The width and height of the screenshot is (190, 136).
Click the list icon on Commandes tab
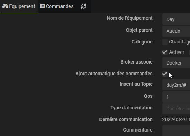[42, 6]
